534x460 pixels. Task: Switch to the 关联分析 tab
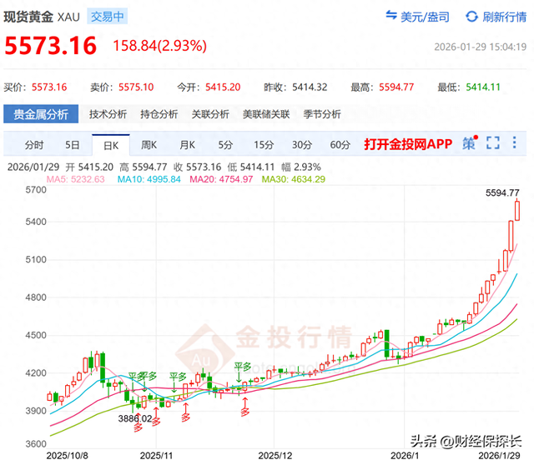coord(210,114)
